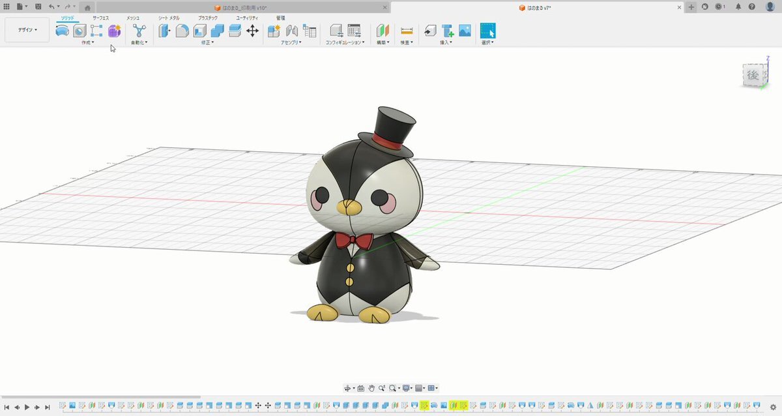The height and width of the screenshot is (416, 782).
Task: Step timeline forward one feature
Action: tap(37, 407)
